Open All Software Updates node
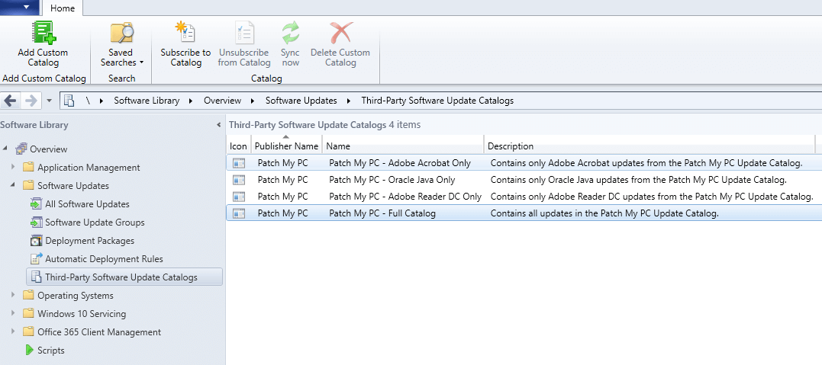 87,204
